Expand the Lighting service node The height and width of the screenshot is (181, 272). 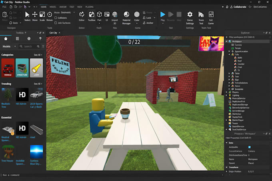click(226, 95)
